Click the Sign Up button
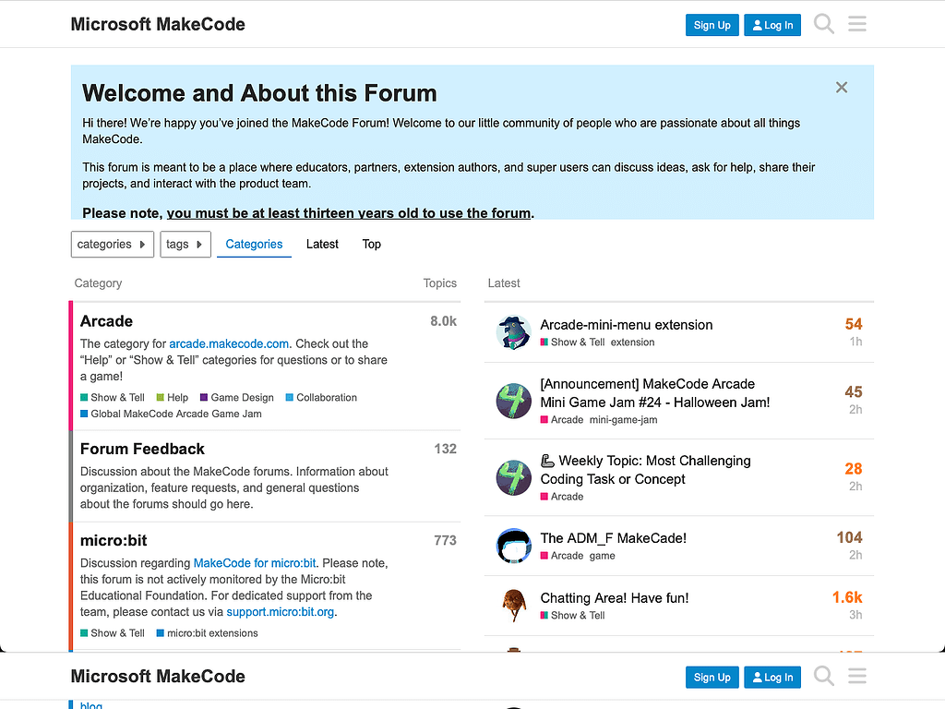 [x=712, y=25]
